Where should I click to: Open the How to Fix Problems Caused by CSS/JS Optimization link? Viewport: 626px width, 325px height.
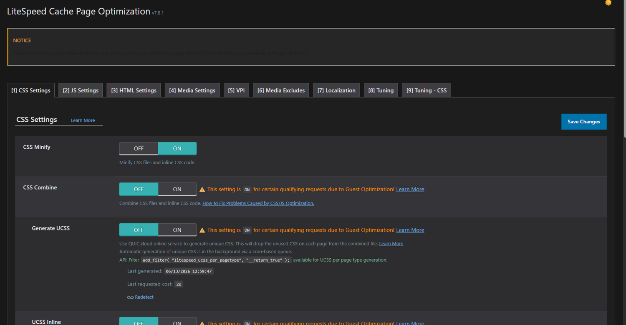coord(258,203)
